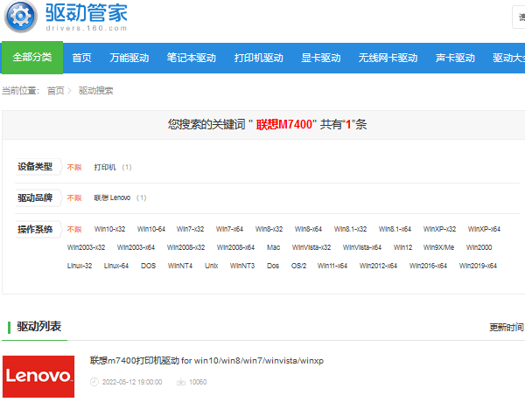The width and height of the screenshot is (525, 402).
Task: Open 打印机驱动 navigation item
Action: (258, 58)
